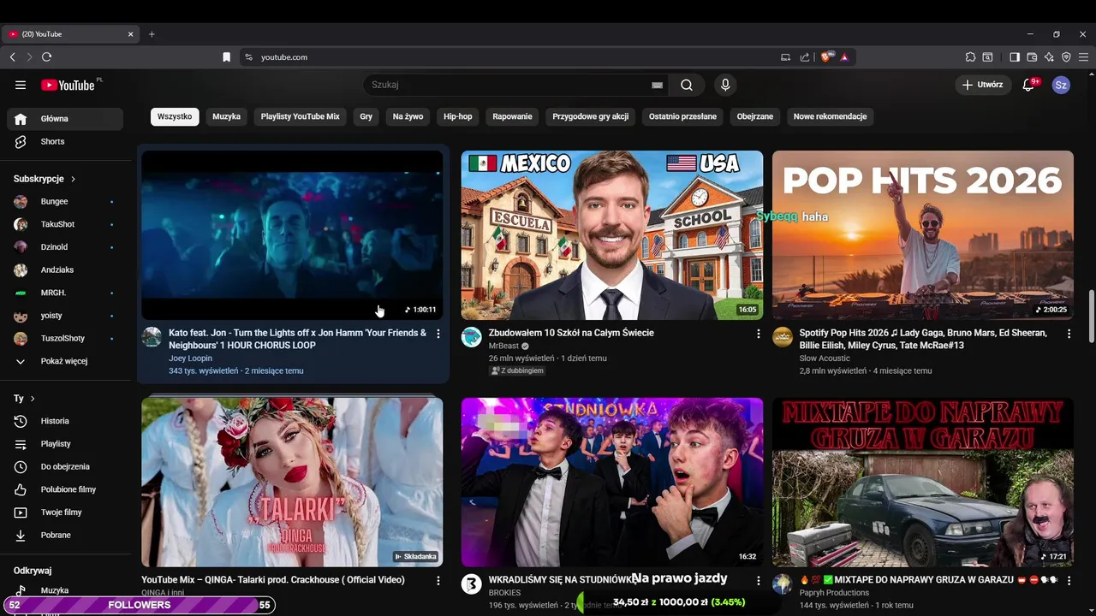The width and height of the screenshot is (1096, 616).
Task: Select the Wszystko filter chip
Action: [175, 116]
